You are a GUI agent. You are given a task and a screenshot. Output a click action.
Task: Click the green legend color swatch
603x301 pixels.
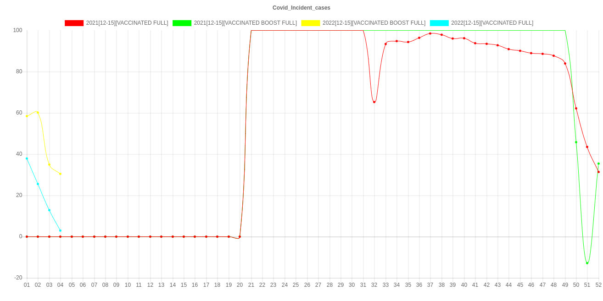tap(182, 23)
